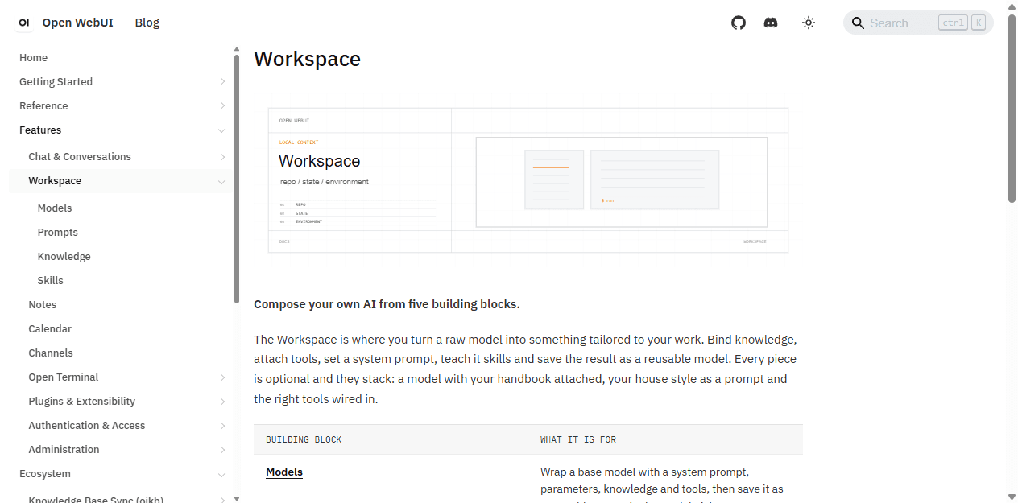
Task: Collapse the Workspace sidebar chevron
Action: (x=221, y=181)
